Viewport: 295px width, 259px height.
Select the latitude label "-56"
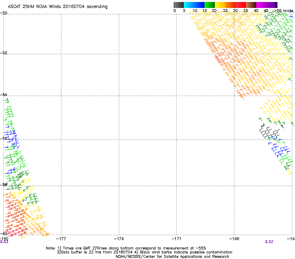(4, 138)
